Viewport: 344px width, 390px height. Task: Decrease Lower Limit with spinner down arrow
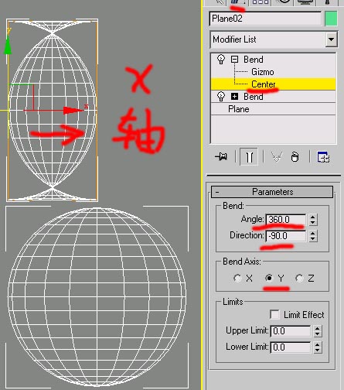click(317, 351)
